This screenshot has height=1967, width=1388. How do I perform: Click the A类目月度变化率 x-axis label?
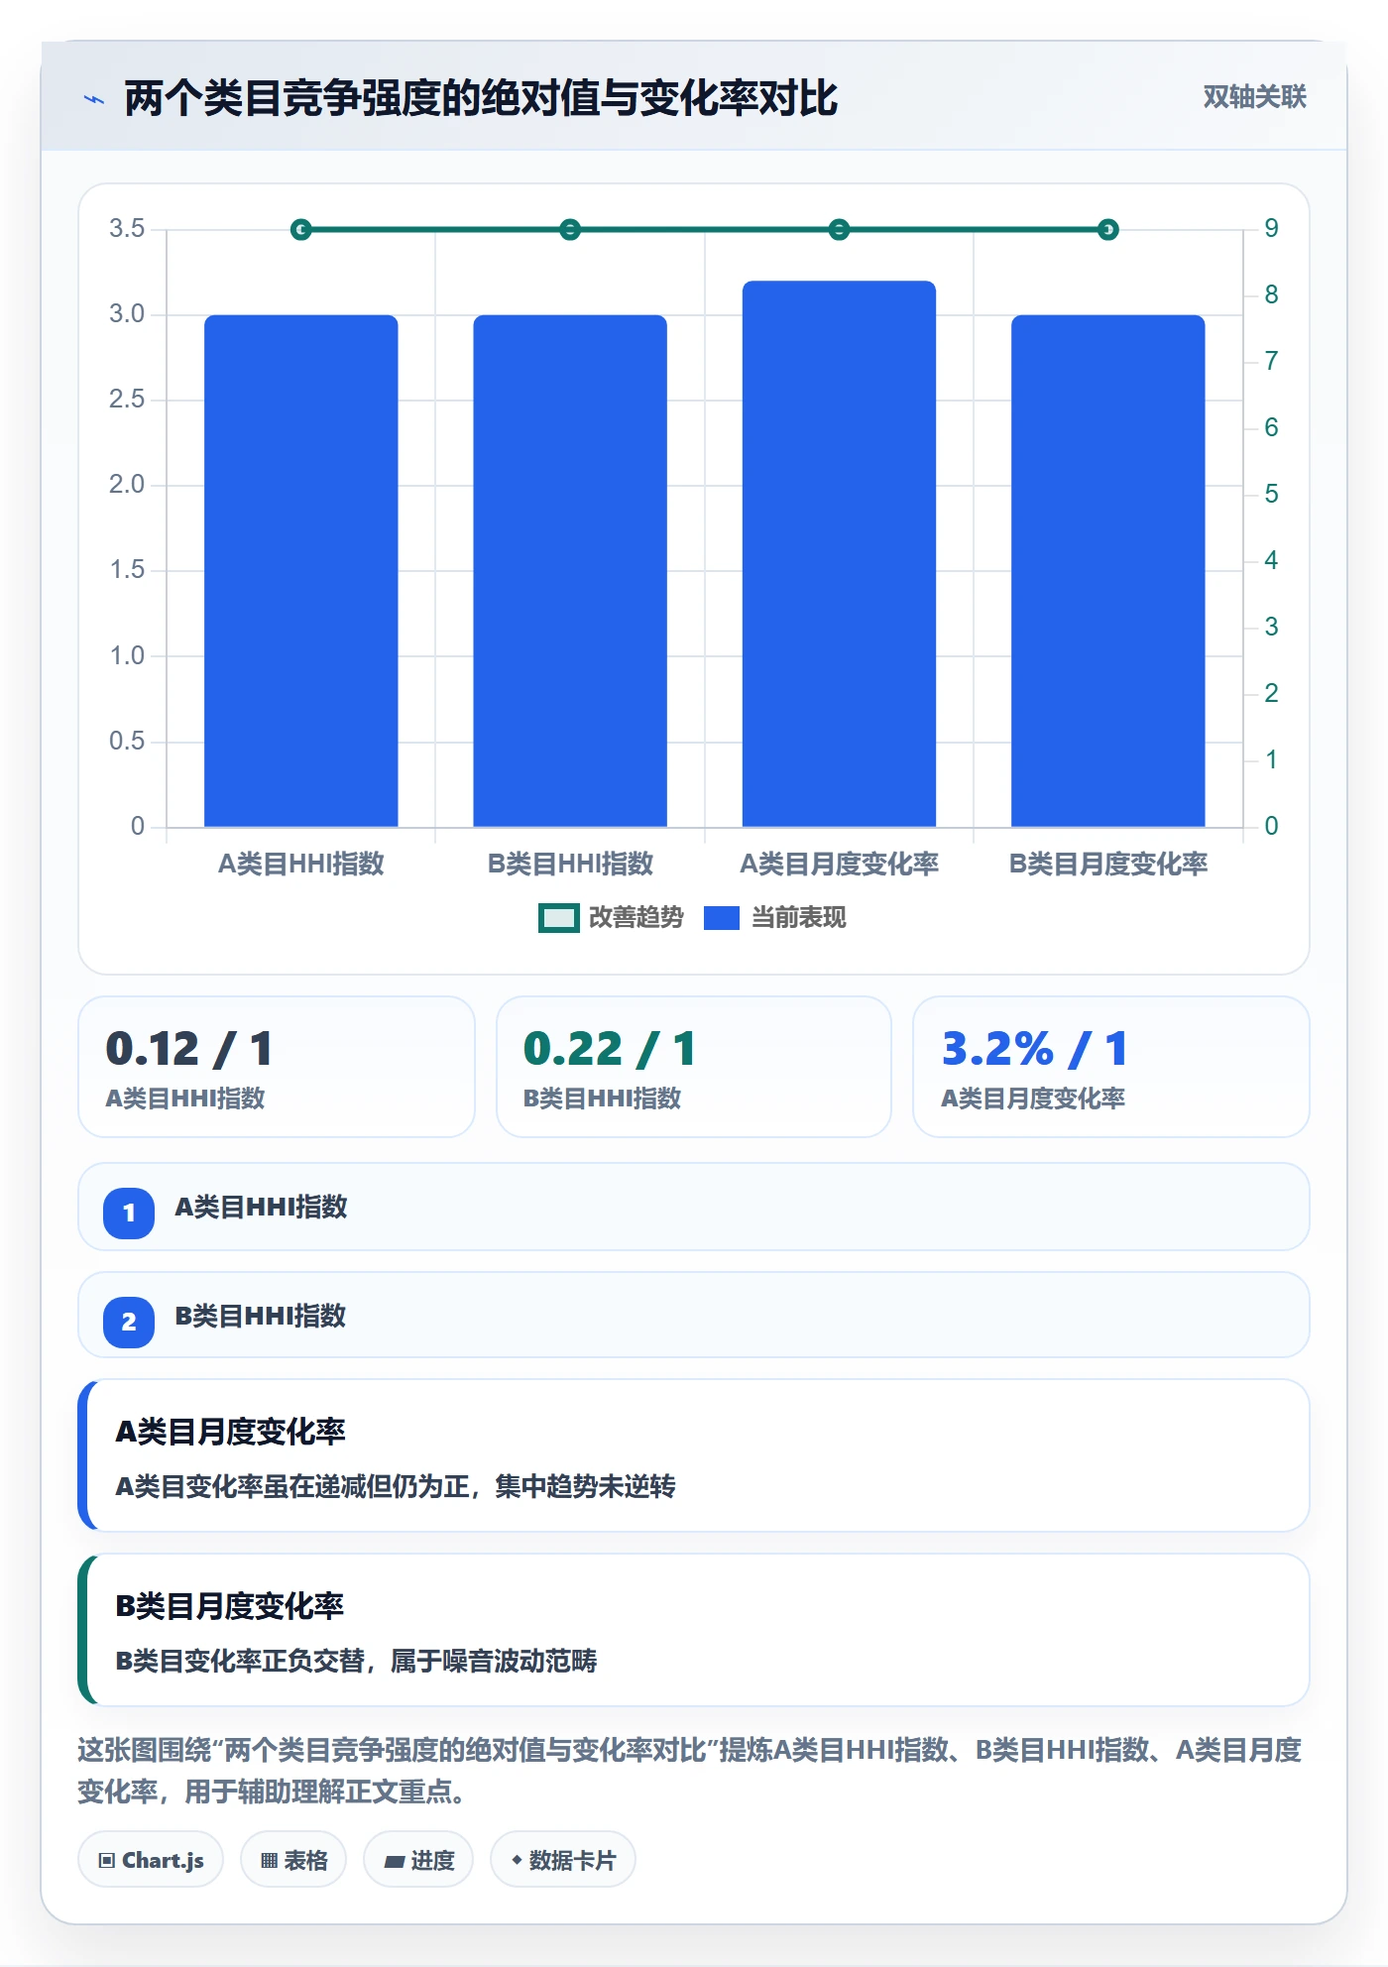(839, 864)
